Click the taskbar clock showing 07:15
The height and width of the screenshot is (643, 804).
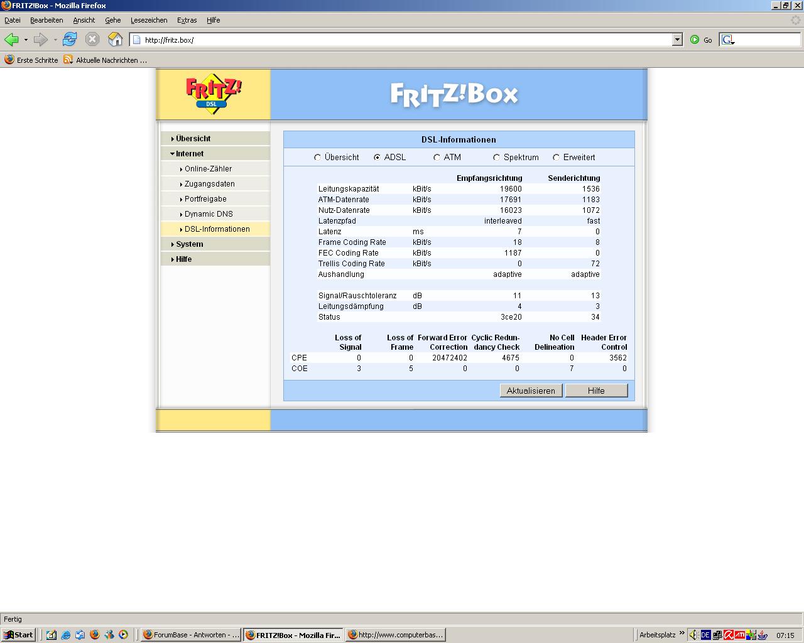pyautogui.click(x=785, y=635)
